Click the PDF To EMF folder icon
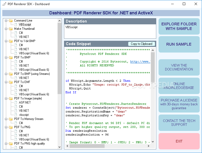 11,82
